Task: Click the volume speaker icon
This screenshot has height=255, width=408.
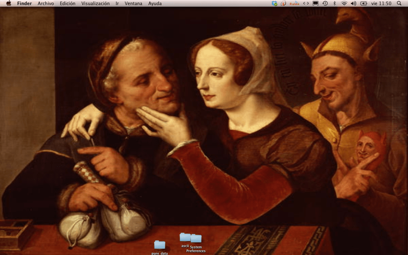Action: [x=353, y=3]
